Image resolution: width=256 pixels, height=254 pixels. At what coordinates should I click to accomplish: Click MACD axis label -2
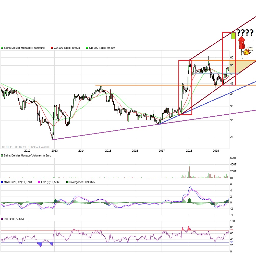point(231,209)
